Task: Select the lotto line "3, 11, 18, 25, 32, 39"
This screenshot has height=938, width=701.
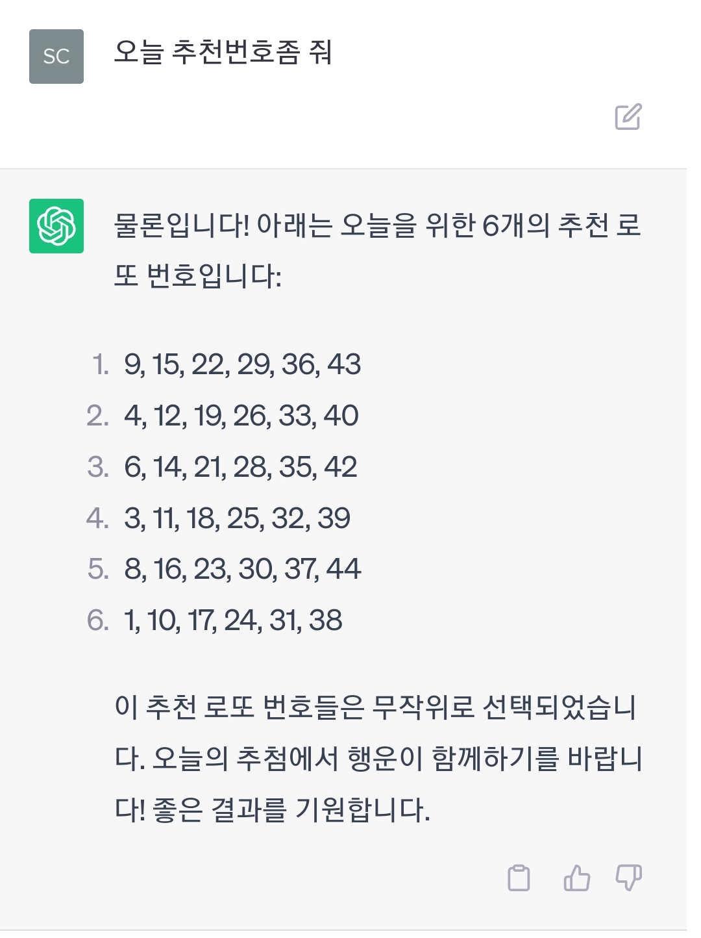Action: pos(237,518)
